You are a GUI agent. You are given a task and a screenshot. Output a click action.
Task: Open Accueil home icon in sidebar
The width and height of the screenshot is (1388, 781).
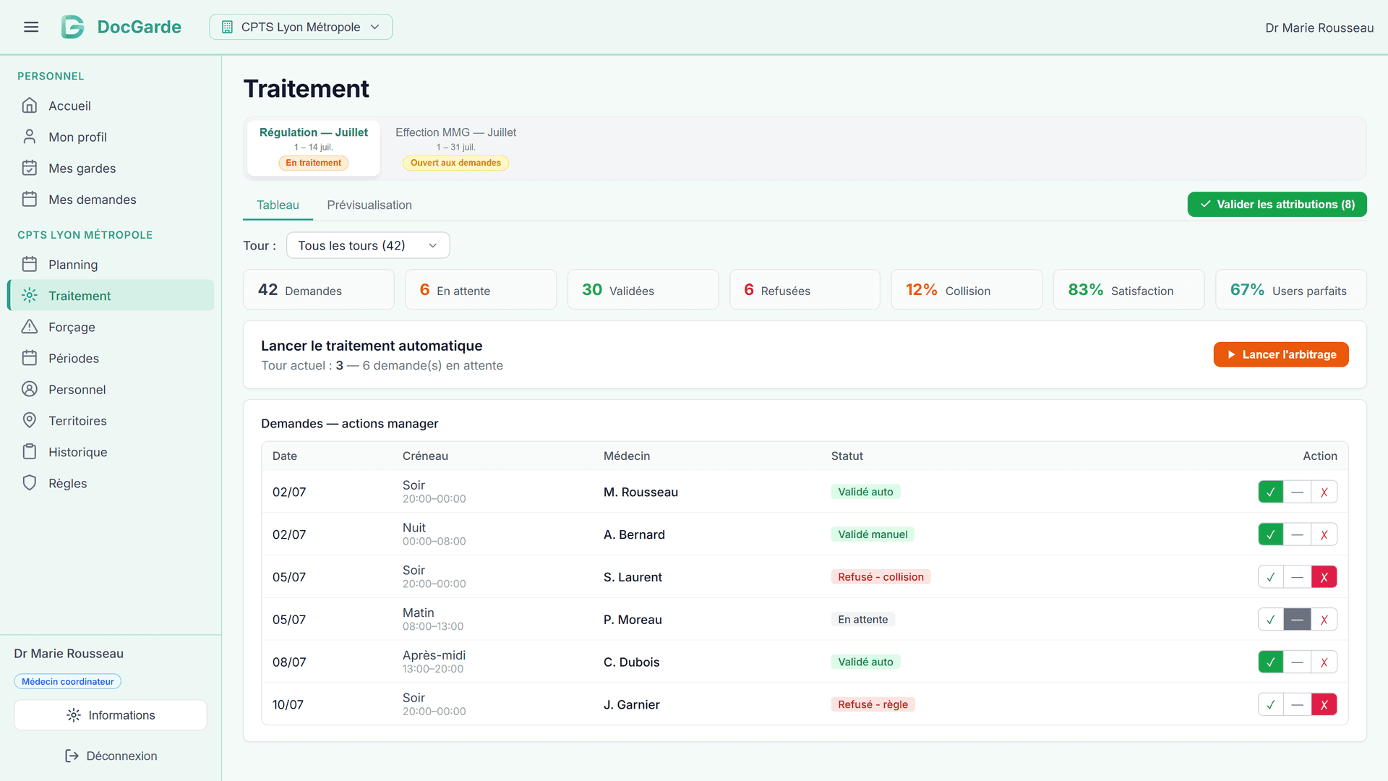click(x=30, y=106)
